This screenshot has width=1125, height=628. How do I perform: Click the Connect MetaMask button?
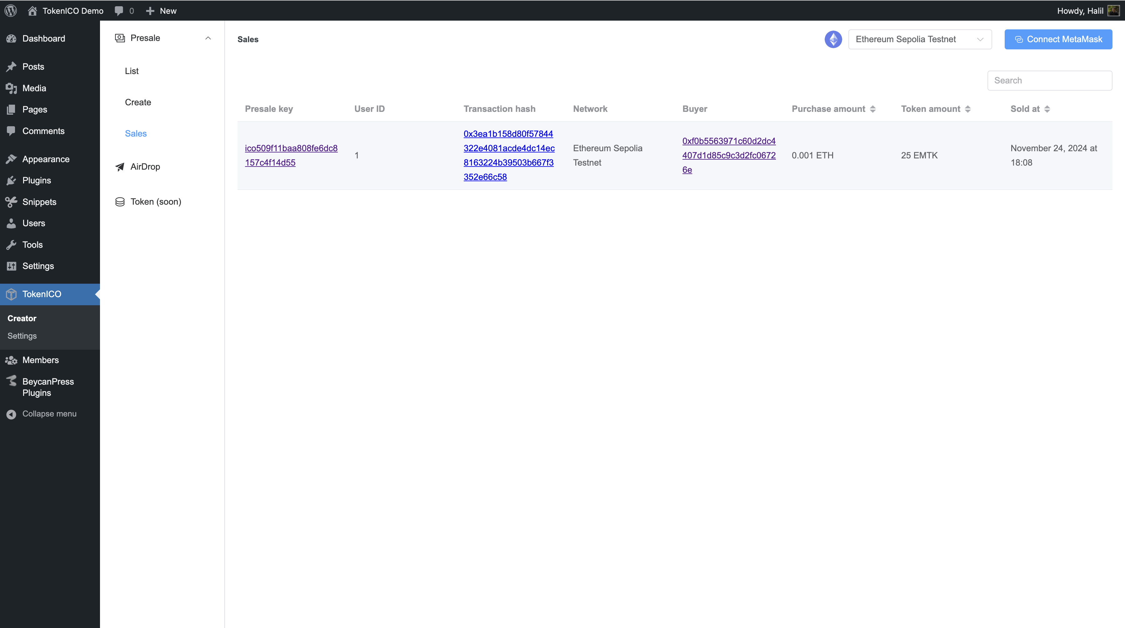coord(1058,39)
